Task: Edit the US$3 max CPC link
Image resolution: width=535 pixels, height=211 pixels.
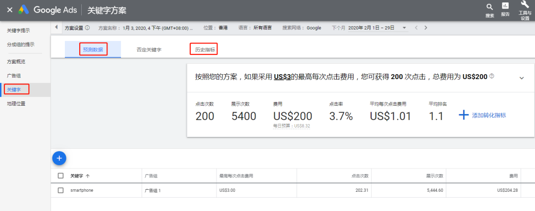Action: (282, 77)
